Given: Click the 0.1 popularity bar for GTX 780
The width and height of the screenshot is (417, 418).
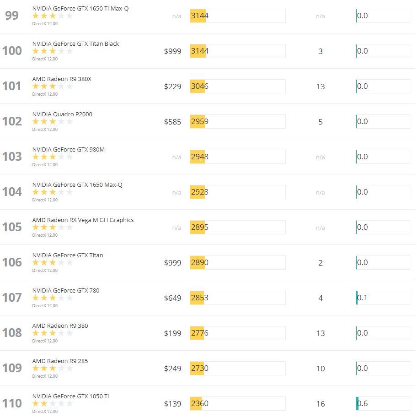Looking at the screenshot, I should (383, 298).
